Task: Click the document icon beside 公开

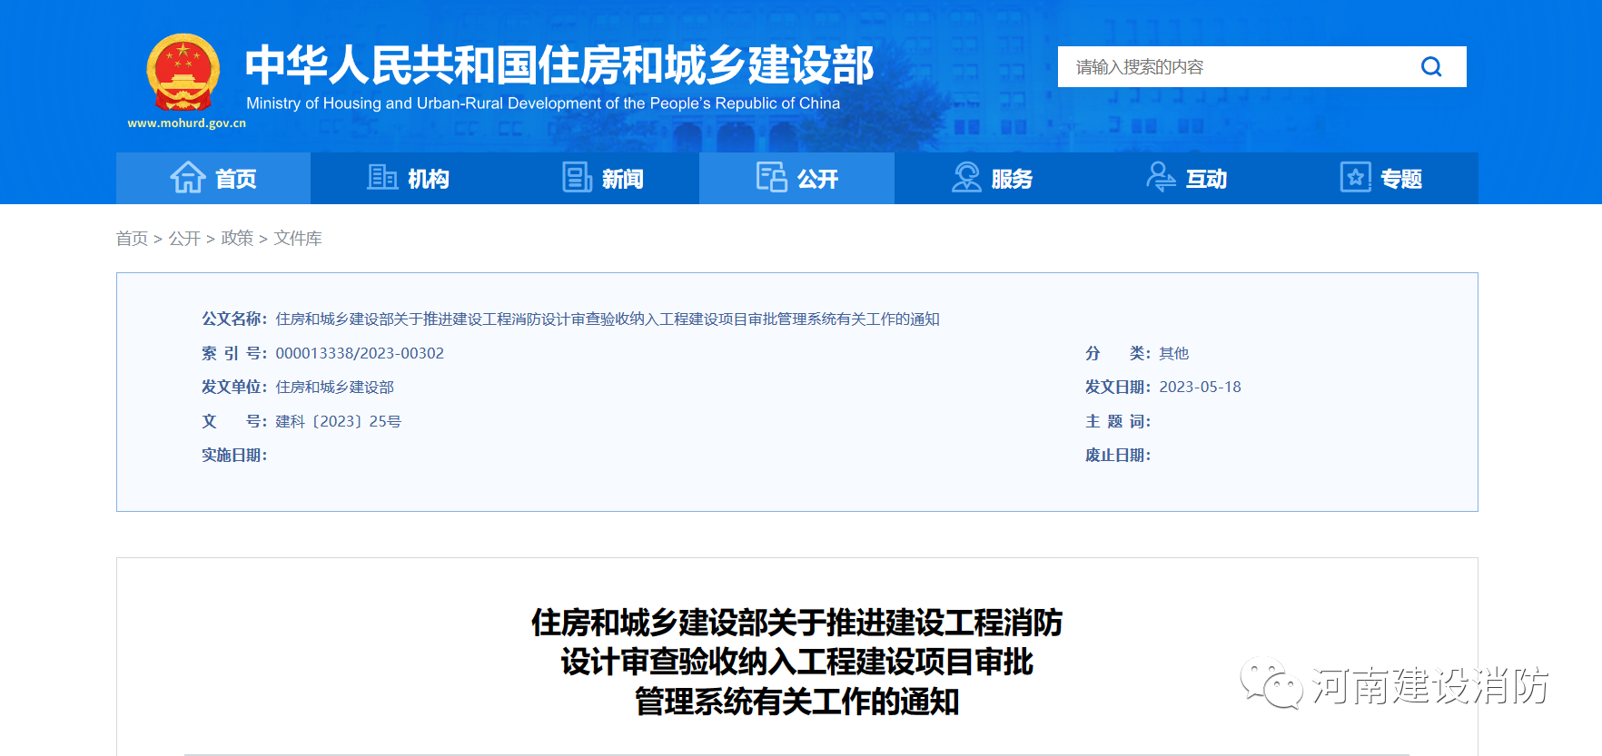Action: tap(772, 177)
